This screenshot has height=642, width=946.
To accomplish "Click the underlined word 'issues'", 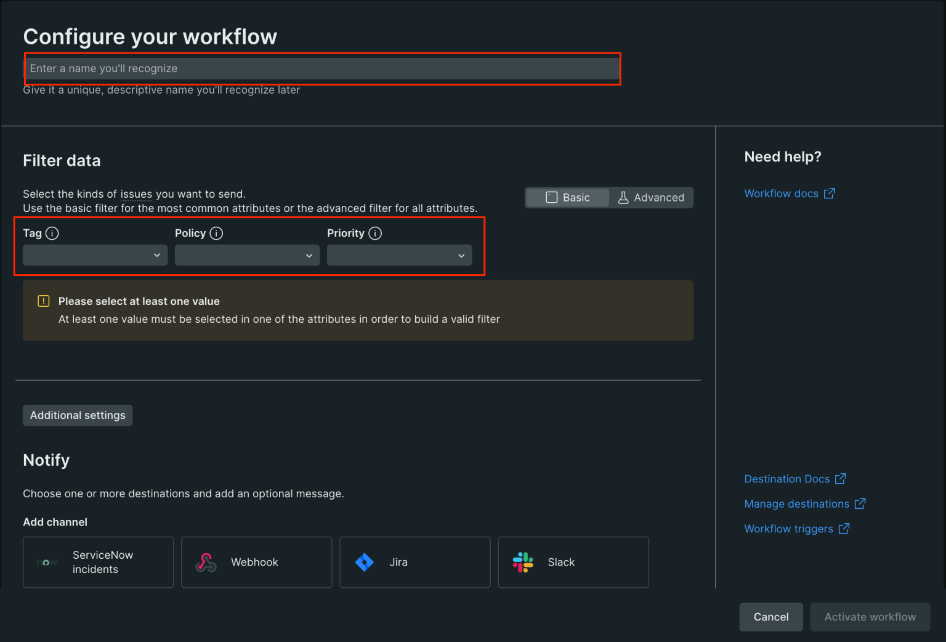I will [136, 194].
